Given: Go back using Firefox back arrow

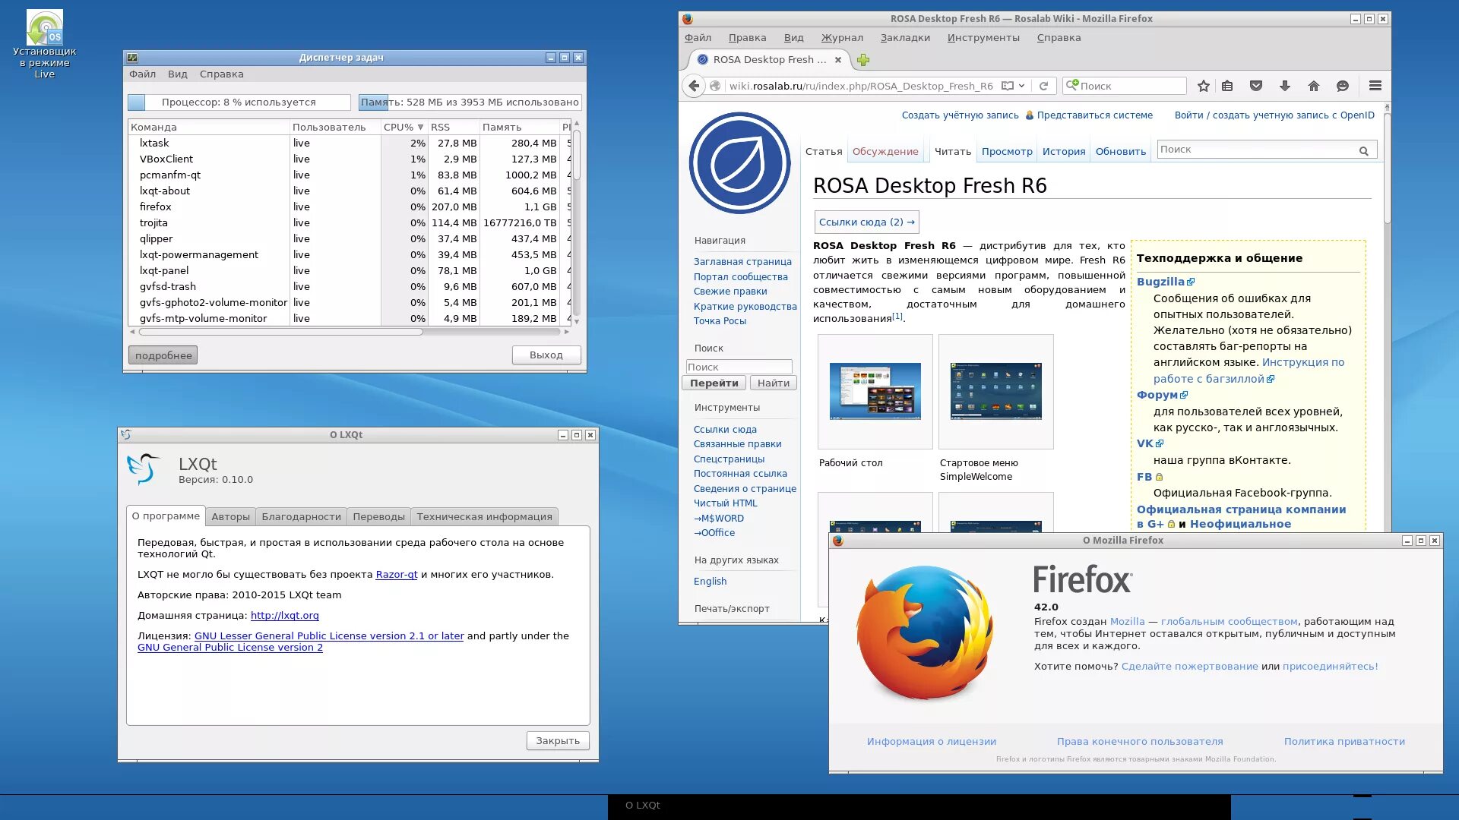Looking at the screenshot, I should (x=694, y=86).
